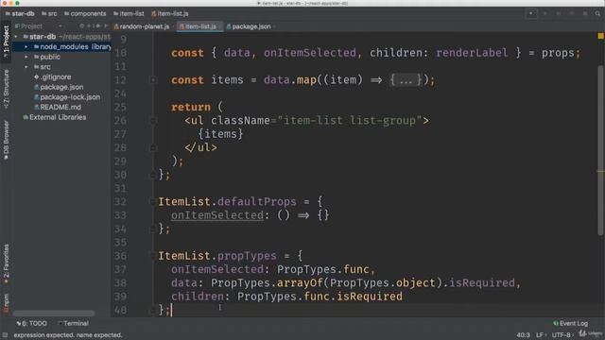The width and height of the screenshot is (605, 340).
Task: Click the editor vertical scrollbar
Action: (x=600, y=150)
